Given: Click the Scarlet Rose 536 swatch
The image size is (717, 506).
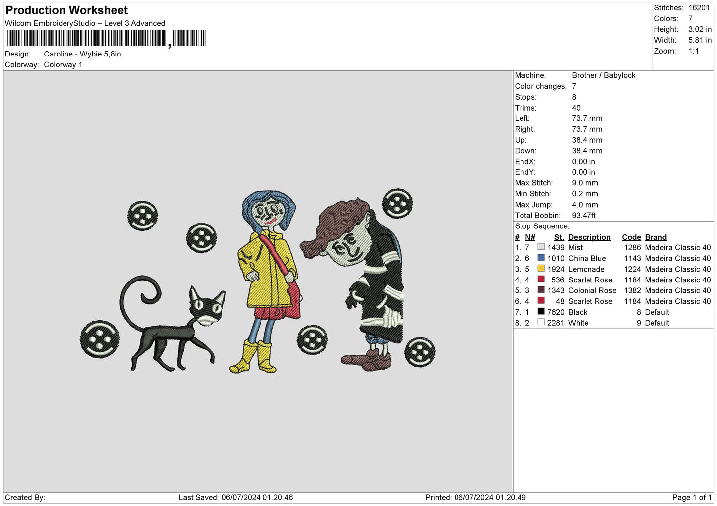Looking at the screenshot, I should (x=541, y=279).
